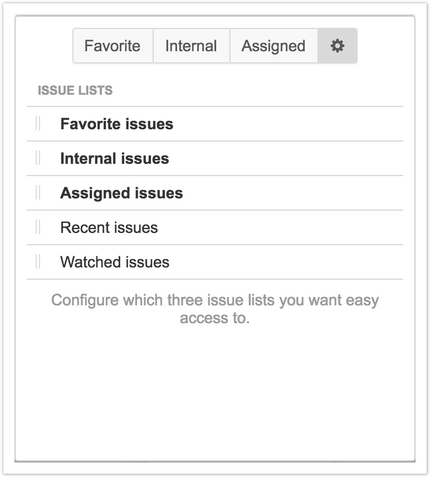Viewport: 430px width, 477px height.
Task: Open the gear settings icon
Action: tap(338, 46)
